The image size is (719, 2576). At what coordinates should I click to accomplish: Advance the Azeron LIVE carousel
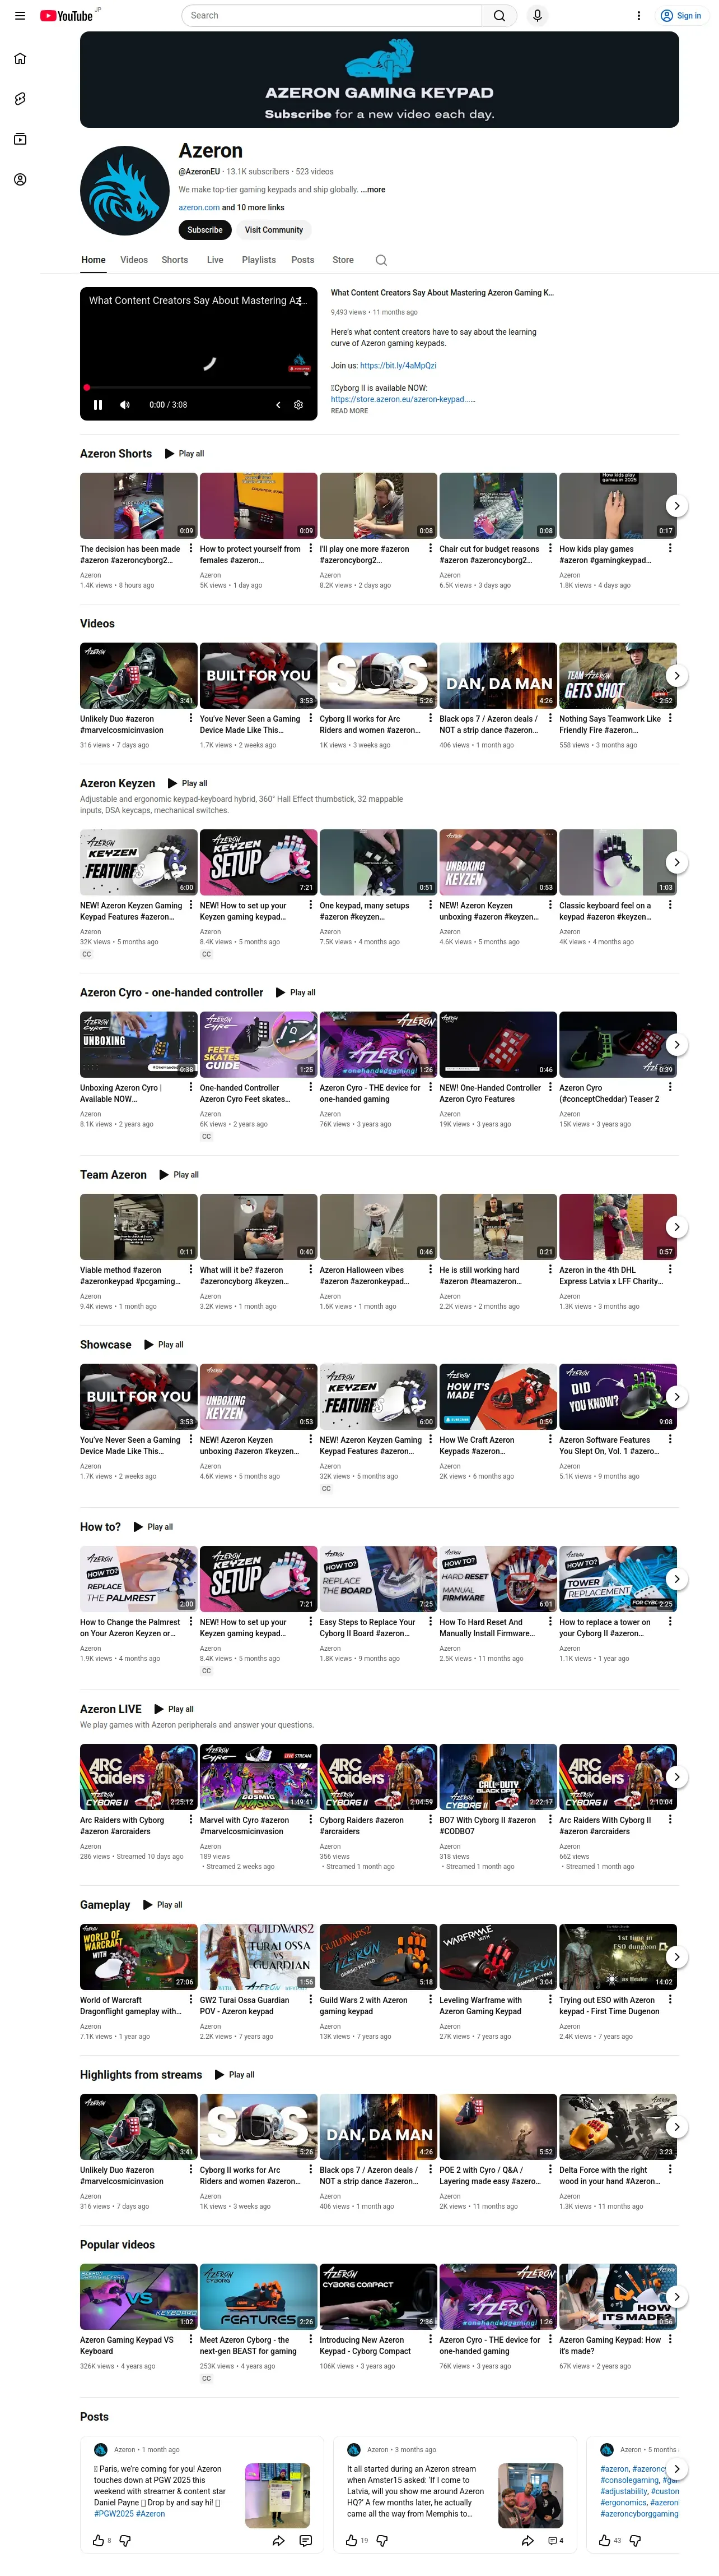[x=677, y=1777]
